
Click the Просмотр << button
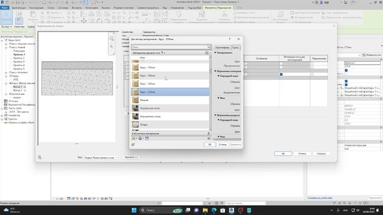131,157
